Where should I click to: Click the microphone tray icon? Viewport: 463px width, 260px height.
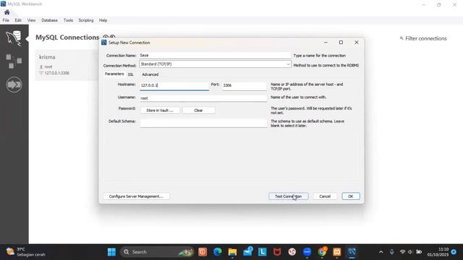coord(391,252)
